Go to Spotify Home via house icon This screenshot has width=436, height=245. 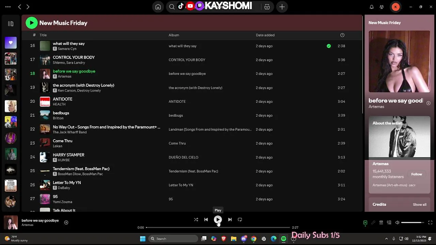point(158,7)
